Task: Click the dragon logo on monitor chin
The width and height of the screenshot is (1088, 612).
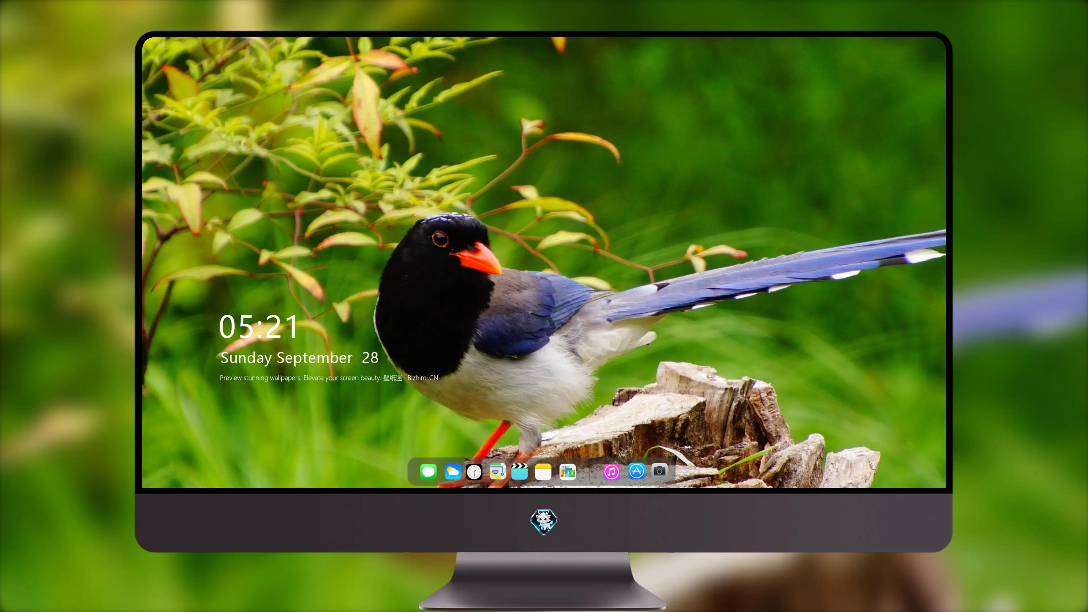Action: pyautogui.click(x=544, y=522)
